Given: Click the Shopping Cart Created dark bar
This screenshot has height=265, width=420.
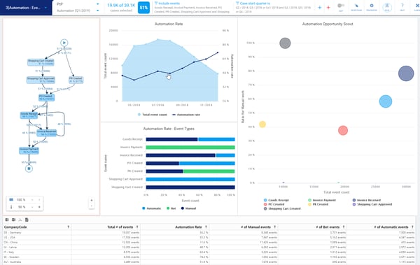Looking at the screenshot, I should pyautogui.click(x=190, y=187).
